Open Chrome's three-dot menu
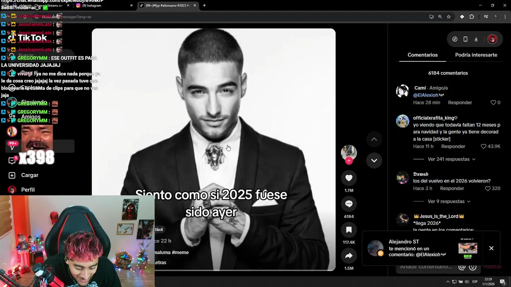 (504, 17)
